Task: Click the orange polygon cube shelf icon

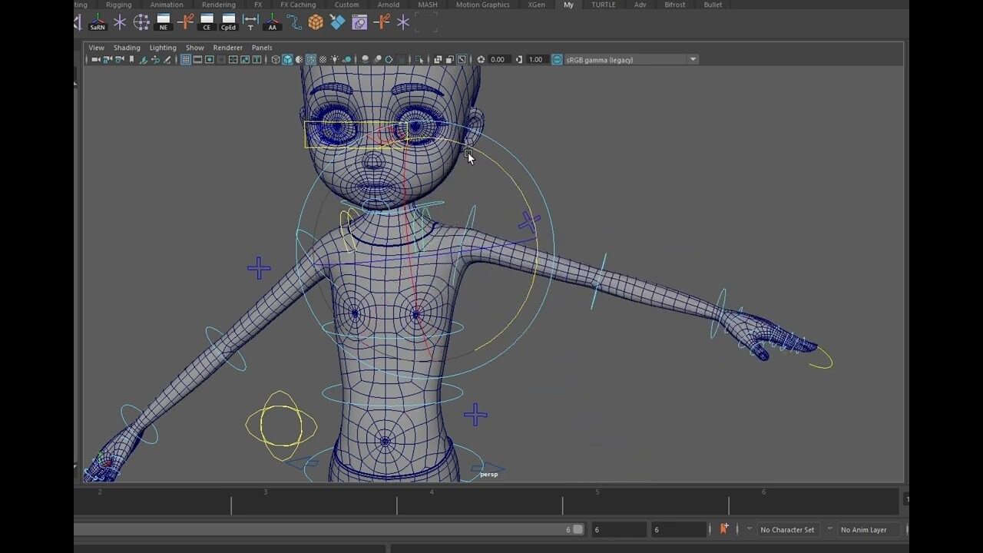Action: 316,22
